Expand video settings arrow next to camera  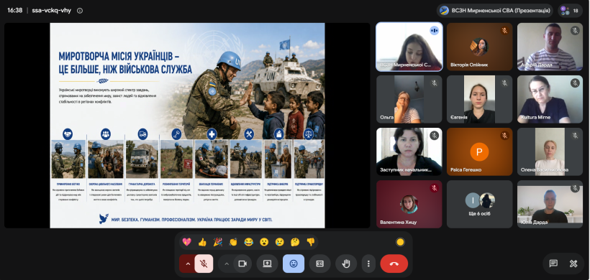tap(227, 263)
